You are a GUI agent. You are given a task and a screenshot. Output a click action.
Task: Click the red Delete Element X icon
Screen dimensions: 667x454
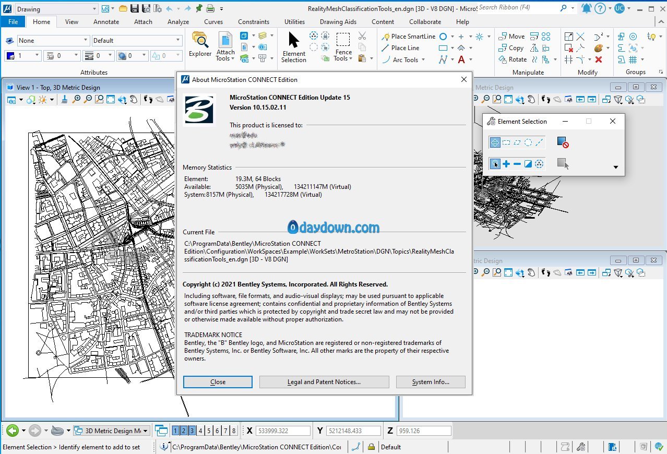pos(599,59)
